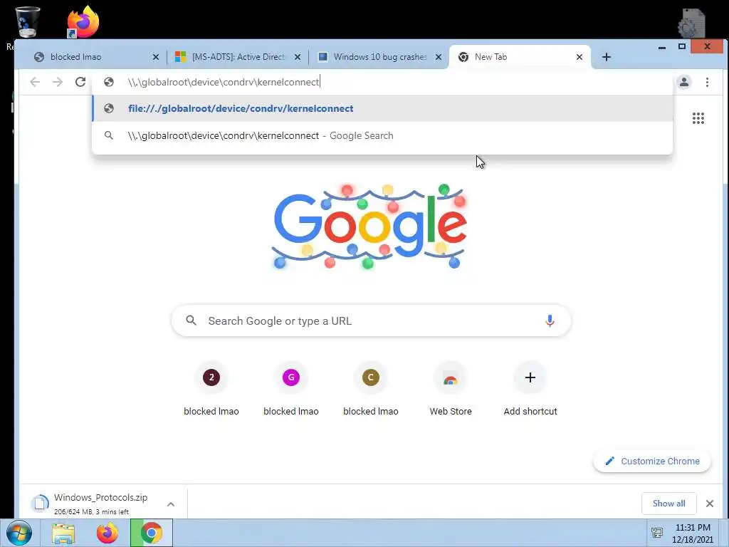Open the 'blocked lmao' shortcut with letter G

pos(291,389)
